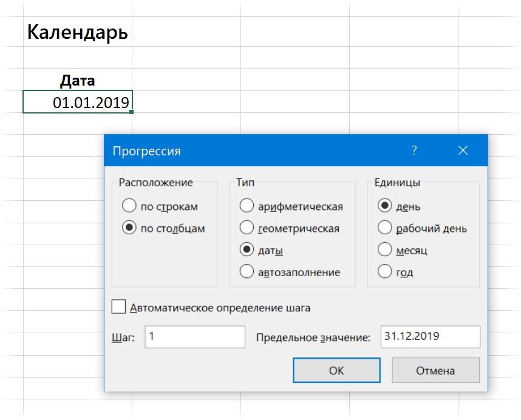Viewport: 521px width, 420px height.
Task: Pick 'рабочий день' as the date unit
Action: (385, 228)
